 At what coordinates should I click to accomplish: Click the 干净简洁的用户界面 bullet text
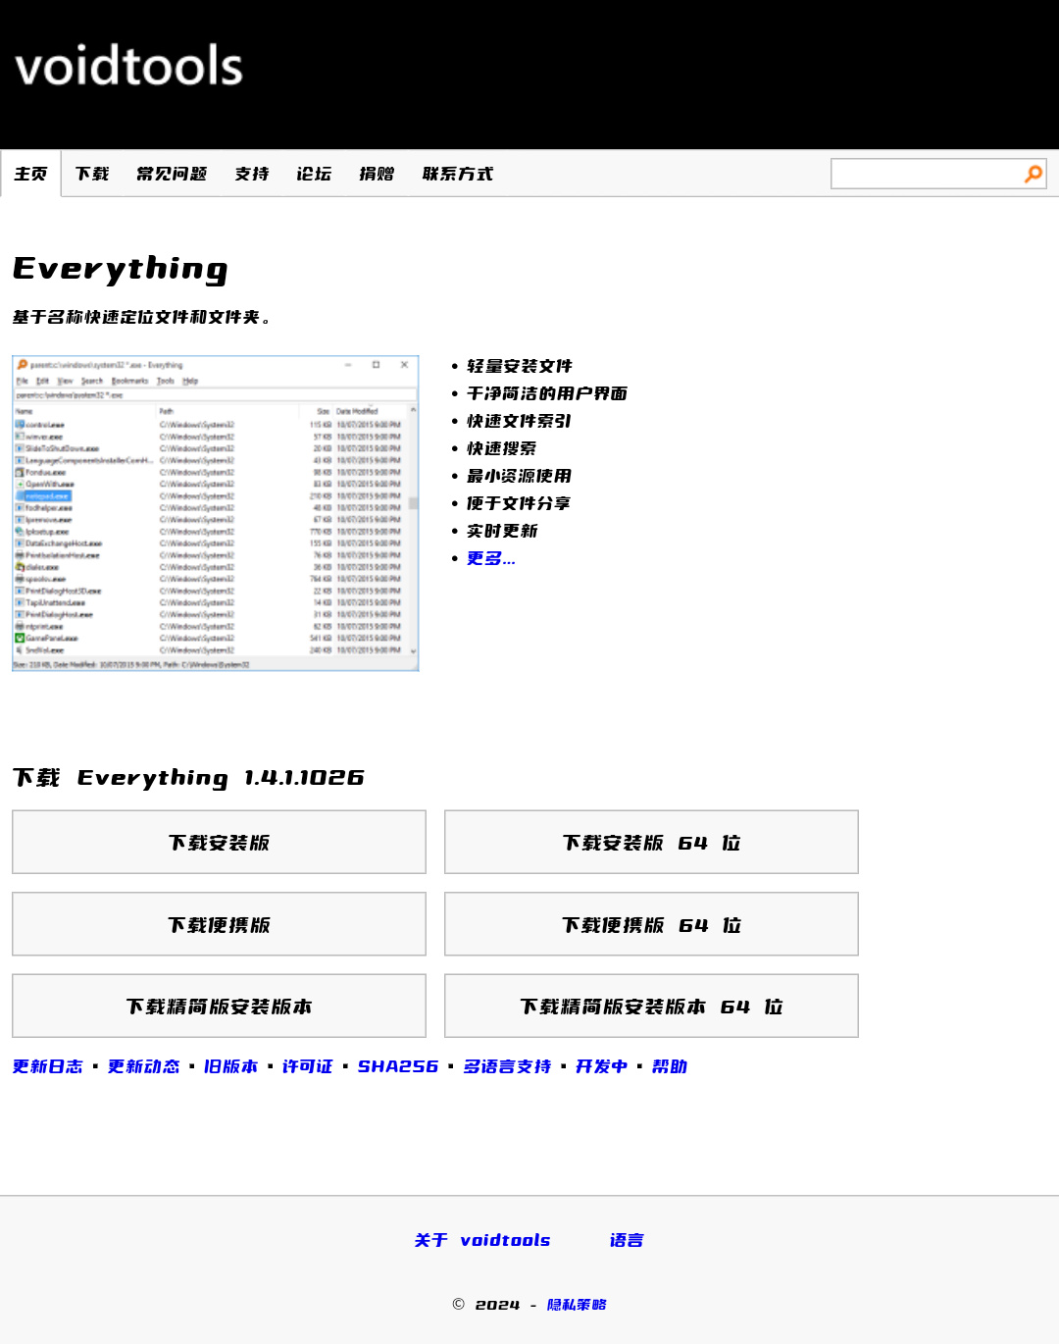pyautogui.click(x=547, y=393)
